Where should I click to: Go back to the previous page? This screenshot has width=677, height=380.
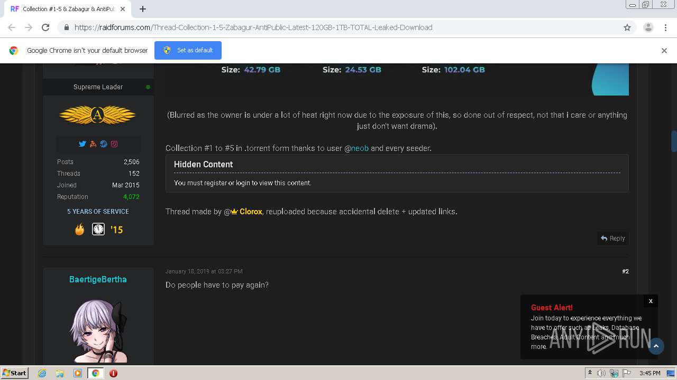click(x=12, y=27)
